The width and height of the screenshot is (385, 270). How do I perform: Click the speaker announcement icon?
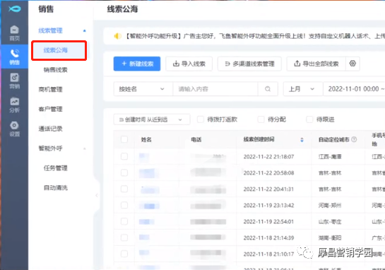click(x=117, y=36)
